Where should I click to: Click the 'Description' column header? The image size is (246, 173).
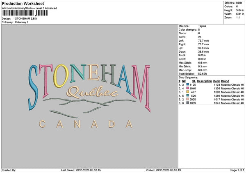click(x=204, y=81)
